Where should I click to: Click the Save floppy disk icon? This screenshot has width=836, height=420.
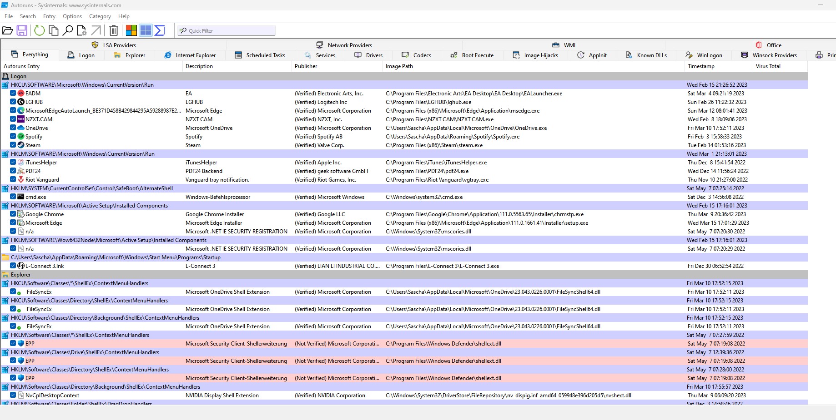click(22, 30)
